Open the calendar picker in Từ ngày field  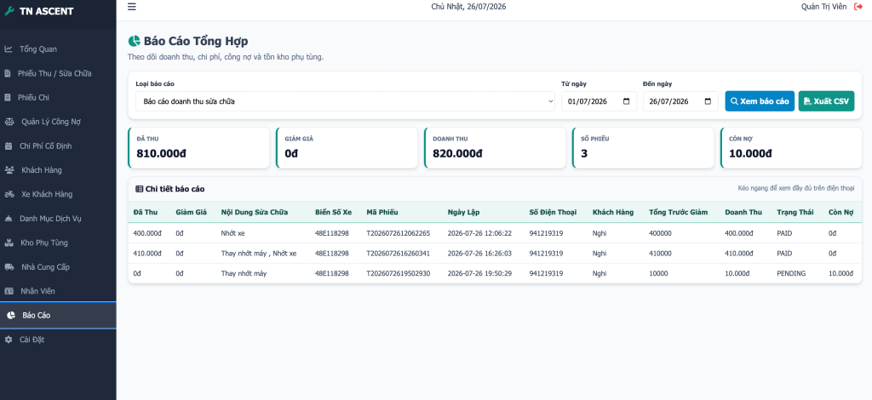coord(626,101)
